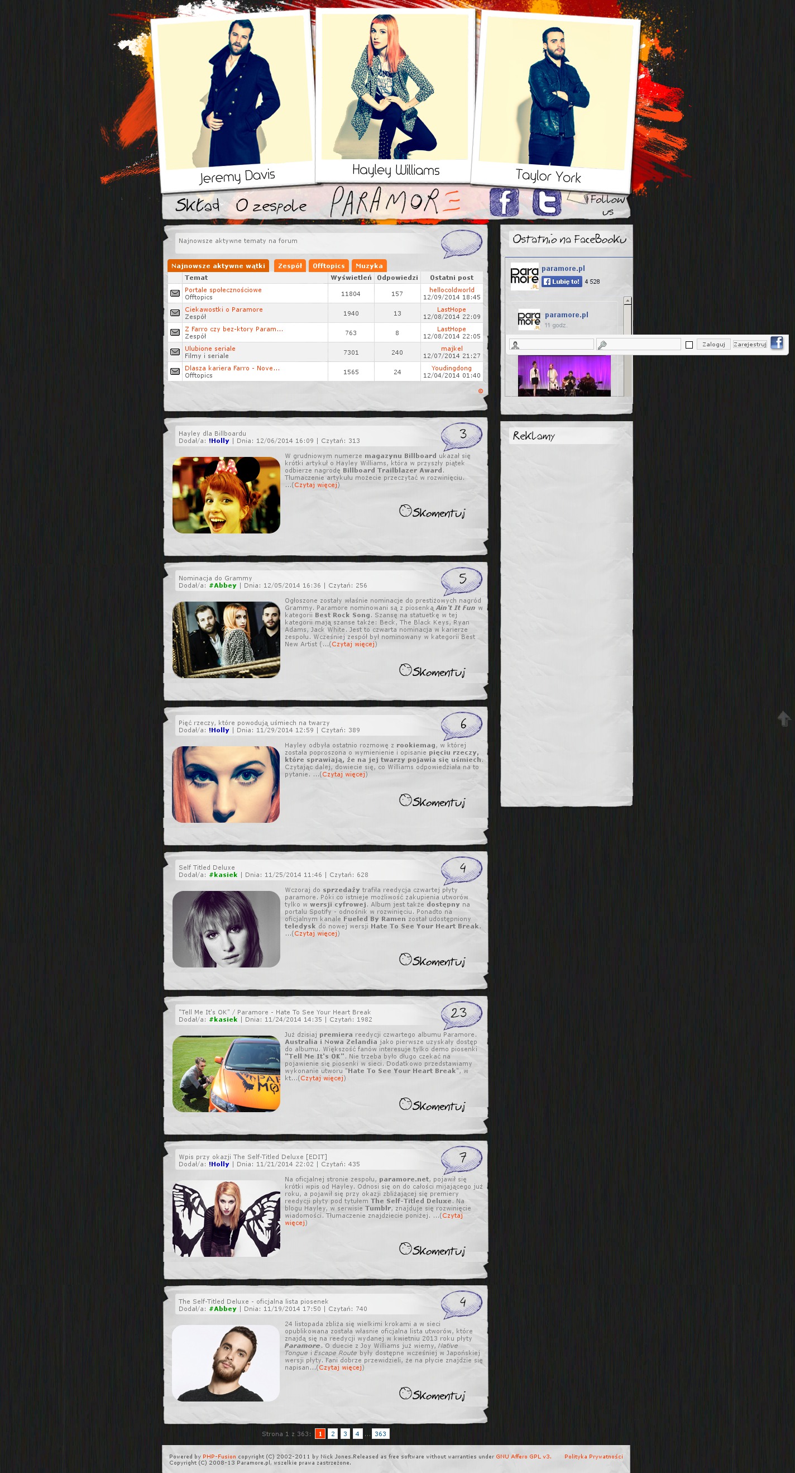Image resolution: width=795 pixels, height=1473 pixels.
Task: Click envelope icon beside Ulubione seriale thread
Action: [175, 352]
